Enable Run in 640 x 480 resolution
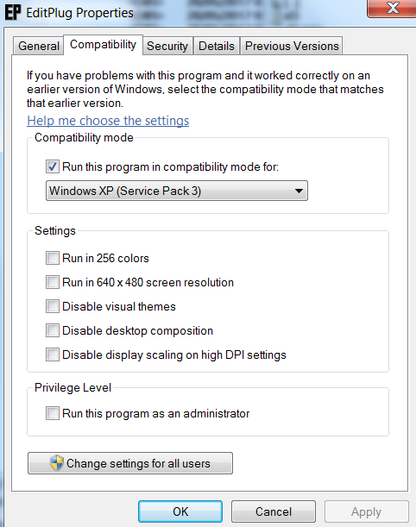The height and width of the screenshot is (527, 416). tap(53, 282)
